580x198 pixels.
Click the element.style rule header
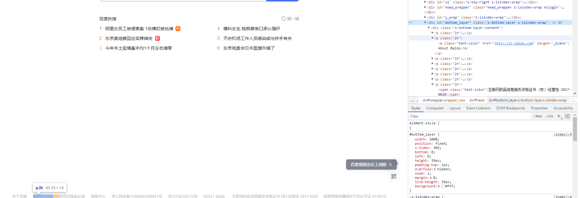click(x=424, y=123)
